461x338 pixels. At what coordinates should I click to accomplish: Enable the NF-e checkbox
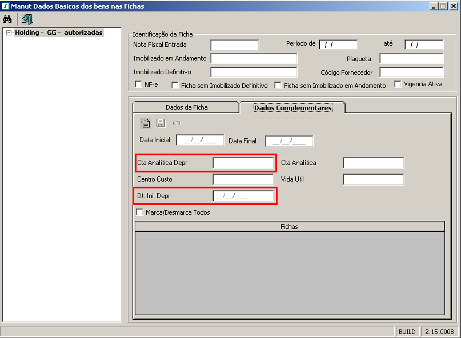pos(138,84)
